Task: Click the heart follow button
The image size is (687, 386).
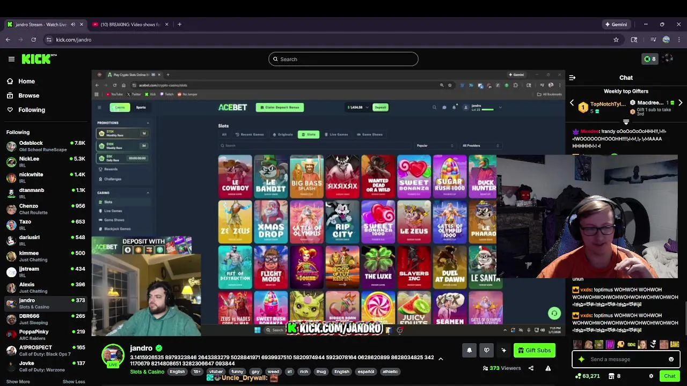Action: click(486, 350)
